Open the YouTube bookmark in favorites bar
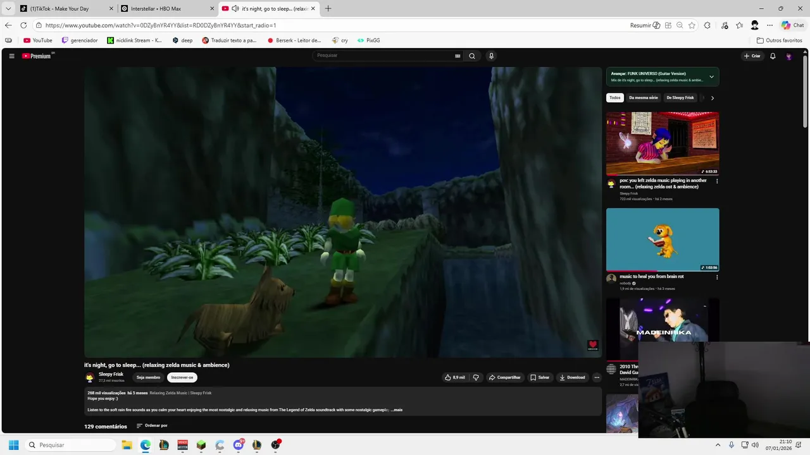Viewport: 810px width, 455px height. pos(38,40)
